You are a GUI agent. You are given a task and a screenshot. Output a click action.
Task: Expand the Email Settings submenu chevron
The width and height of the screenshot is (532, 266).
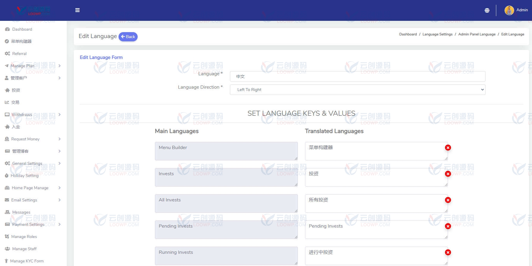[x=60, y=200]
